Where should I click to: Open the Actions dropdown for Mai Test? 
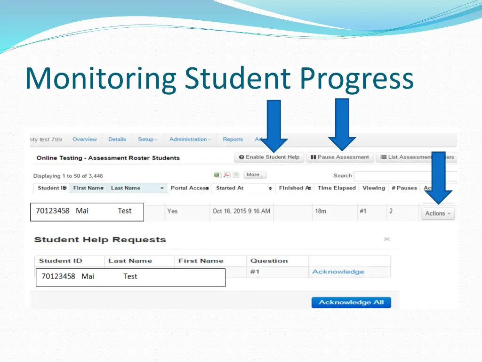438,214
